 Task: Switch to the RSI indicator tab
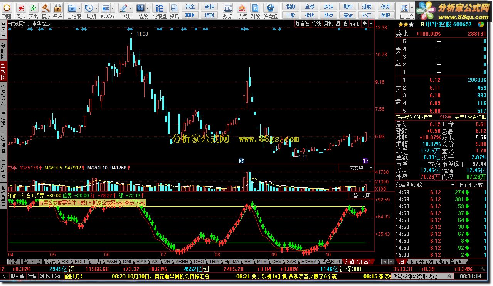(66, 262)
